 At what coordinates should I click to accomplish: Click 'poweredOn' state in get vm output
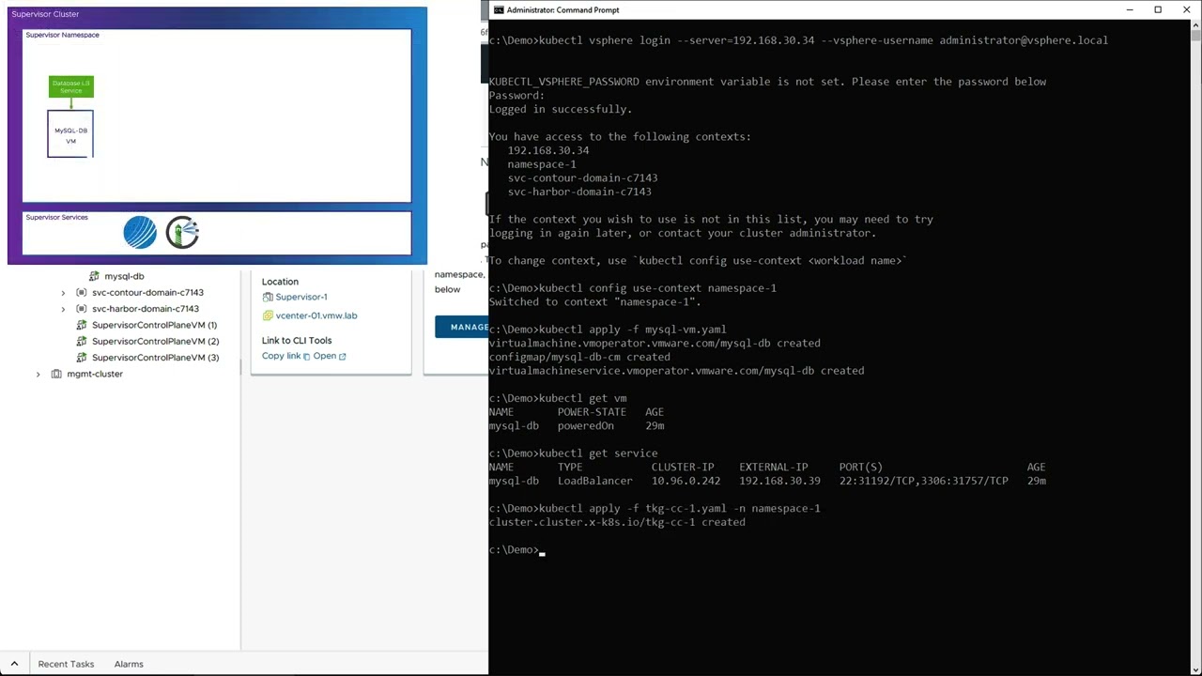[x=586, y=425]
